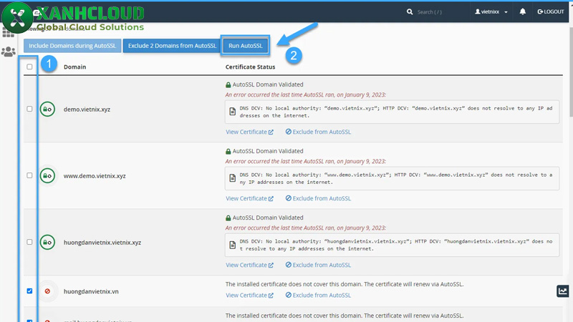Open the notifications bell
The image size is (573, 322).
tap(522, 12)
